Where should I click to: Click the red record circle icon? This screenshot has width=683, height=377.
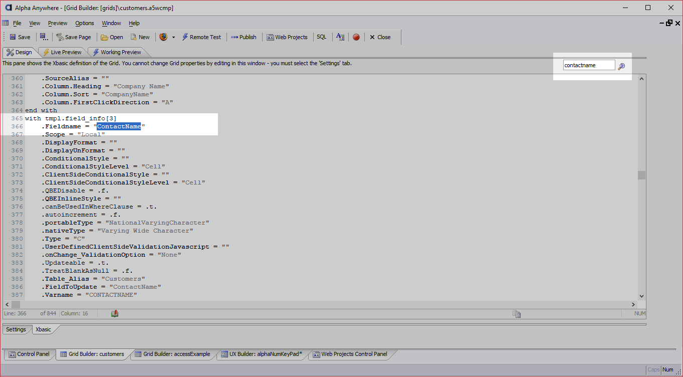point(356,37)
